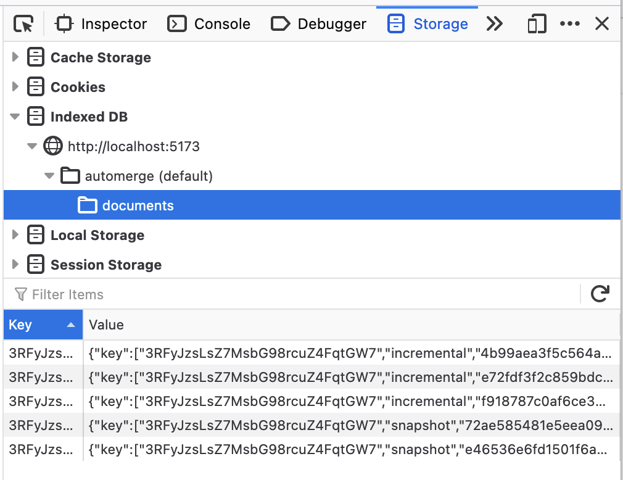623x480 pixels.
Task: Expand the Cookies storage section
Action: click(x=15, y=87)
